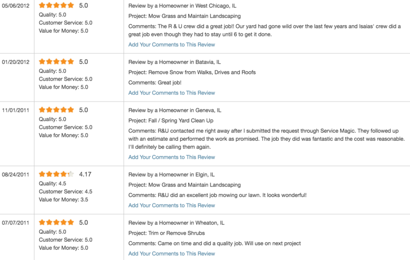The width and height of the screenshot is (410, 260).
Task: Select the 01/20/2012 review date
Action: pos(15,62)
